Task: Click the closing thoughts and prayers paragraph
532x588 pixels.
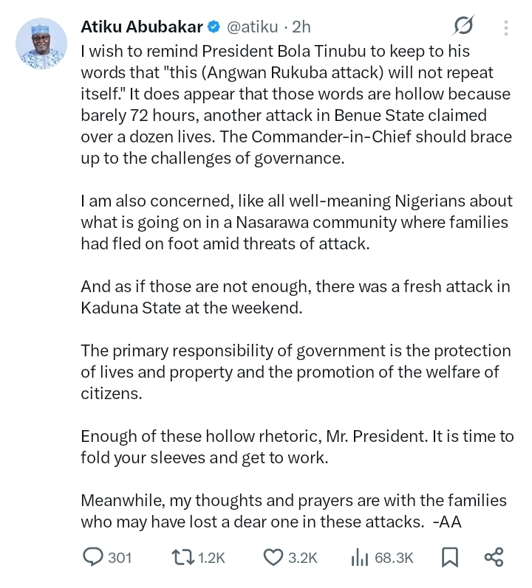Action: click(x=294, y=511)
